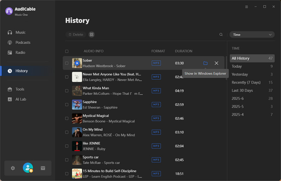Filter history by Last 30 Days
Viewport: 281px width, 181px height.
pyautogui.click(x=242, y=90)
